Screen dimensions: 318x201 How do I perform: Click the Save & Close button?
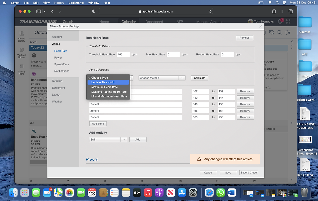pos(248,173)
